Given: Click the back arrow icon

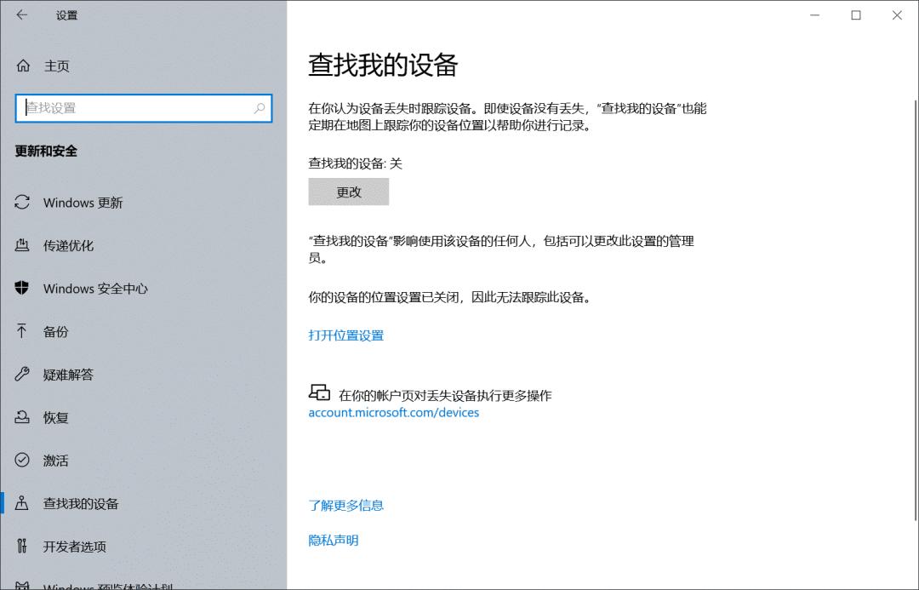Looking at the screenshot, I should [x=21, y=14].
